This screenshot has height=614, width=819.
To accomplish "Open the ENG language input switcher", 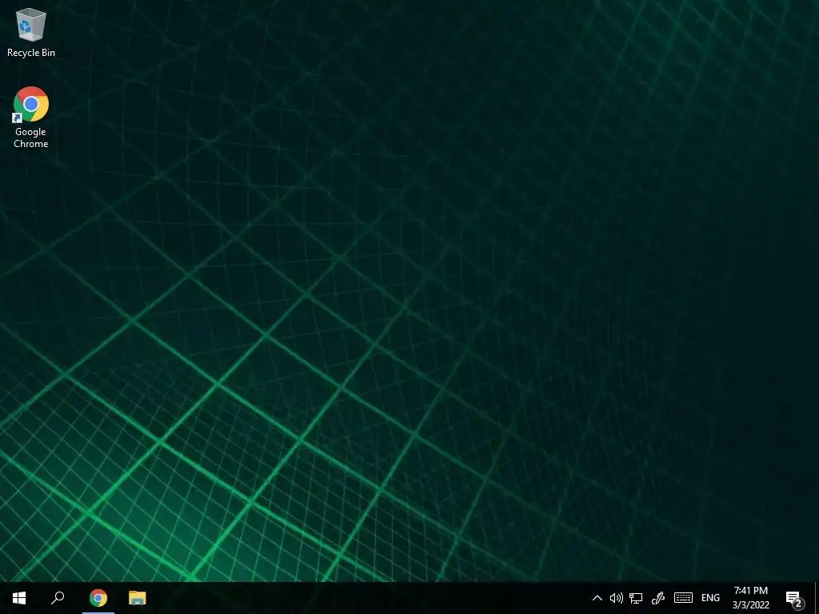I will pos(710,598).
